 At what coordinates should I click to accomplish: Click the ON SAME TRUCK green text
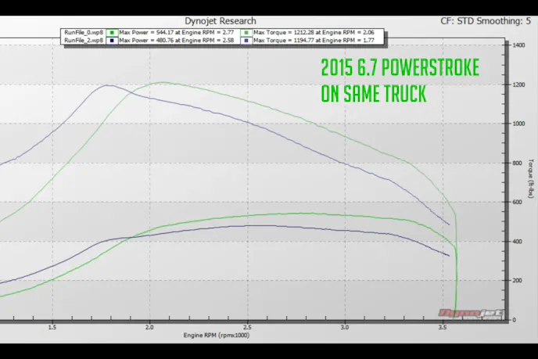(x=373, y=94)
